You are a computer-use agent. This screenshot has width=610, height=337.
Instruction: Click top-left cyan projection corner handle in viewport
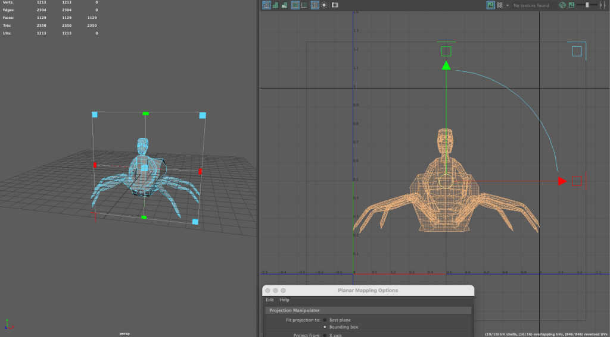pyautogui.click(x=95, y=115)
